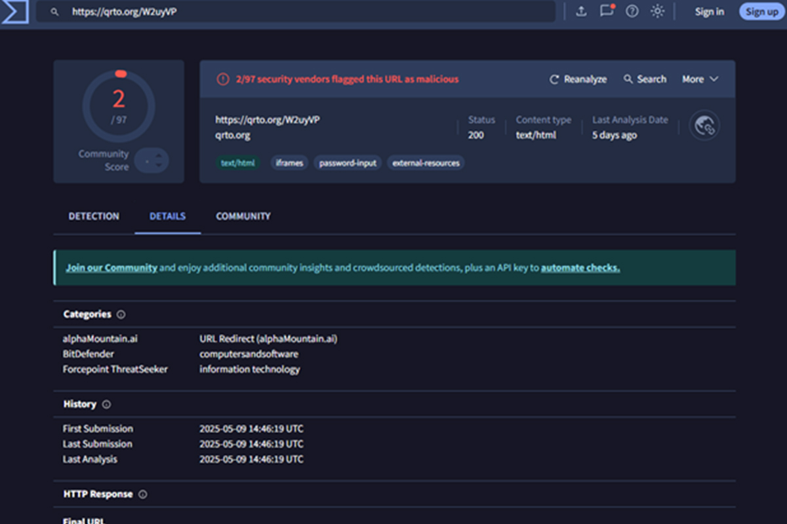Click the computersandsoftware category value
787x524 pixels.
click(249, 354)
